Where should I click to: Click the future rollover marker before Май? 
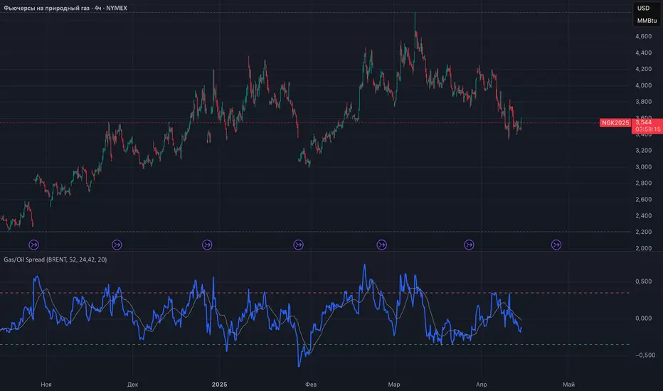(x=556, y=245)
